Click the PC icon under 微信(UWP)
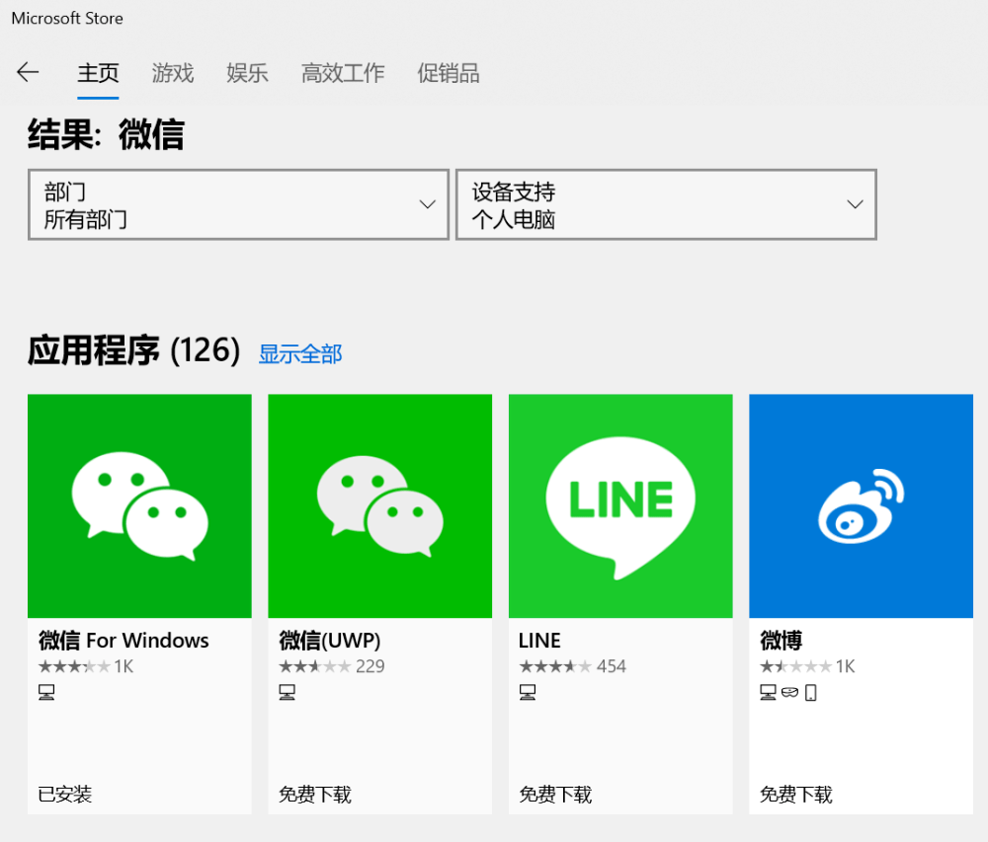The height and width of the screenshot is (842, 988). [287, 692]
